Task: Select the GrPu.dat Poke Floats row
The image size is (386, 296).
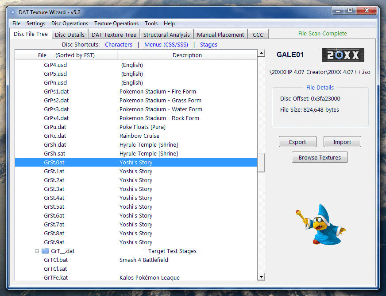Action: point(136,127)
